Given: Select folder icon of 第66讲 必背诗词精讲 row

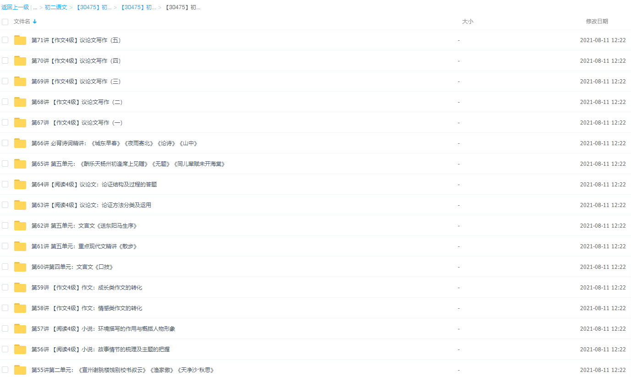Looking at the screenshot, I should click(20, 143).
